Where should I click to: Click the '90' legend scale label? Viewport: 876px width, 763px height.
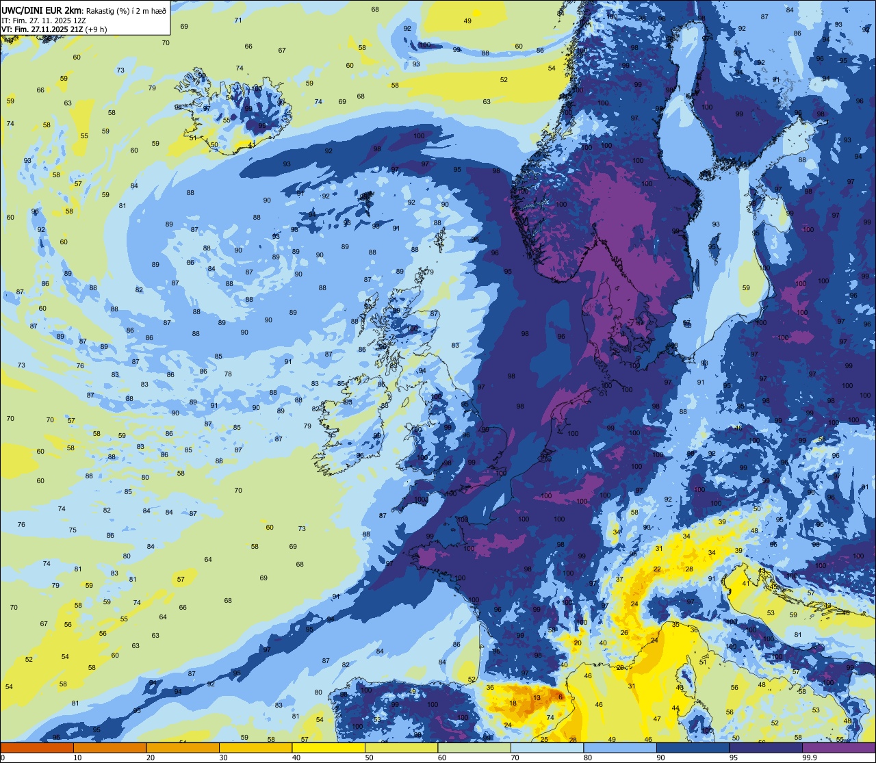click(660, 758)
